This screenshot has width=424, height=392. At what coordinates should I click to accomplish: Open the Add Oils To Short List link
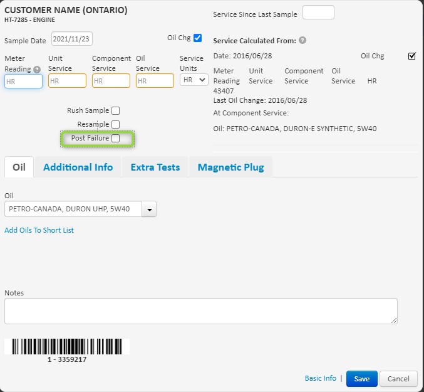[39, 230]
